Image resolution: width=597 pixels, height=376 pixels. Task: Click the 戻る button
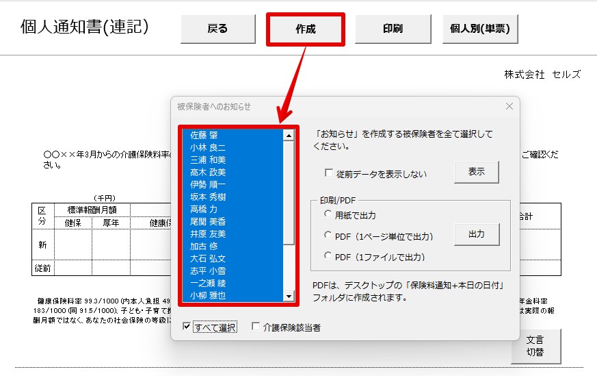click(x=217, y=29)
